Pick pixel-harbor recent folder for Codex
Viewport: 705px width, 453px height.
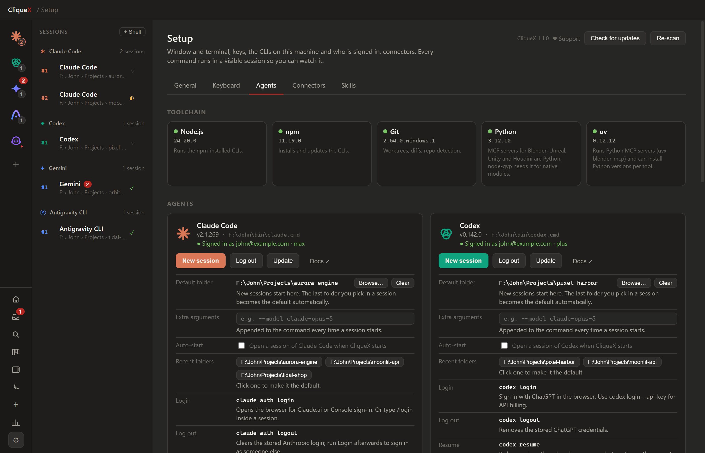coord(539,362)
